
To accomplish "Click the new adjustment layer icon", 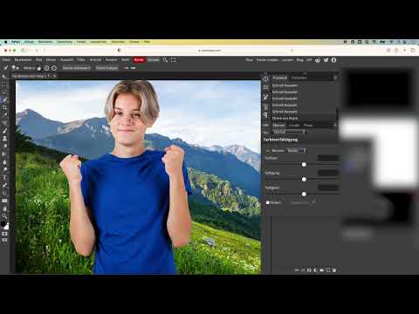I will coord(315,270).
